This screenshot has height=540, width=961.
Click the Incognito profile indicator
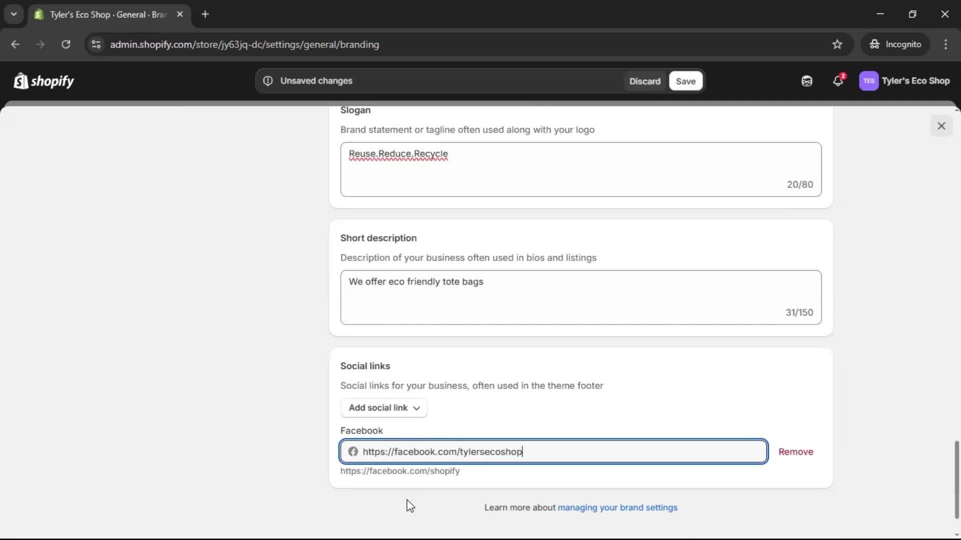coord(895,44)
